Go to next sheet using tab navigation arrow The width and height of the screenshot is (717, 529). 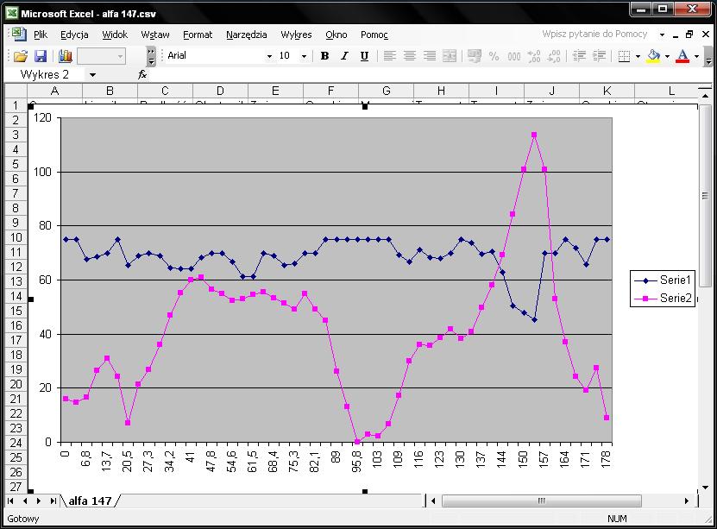click(39, 501)
